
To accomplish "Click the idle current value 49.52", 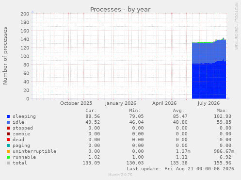I will (93, 122).
